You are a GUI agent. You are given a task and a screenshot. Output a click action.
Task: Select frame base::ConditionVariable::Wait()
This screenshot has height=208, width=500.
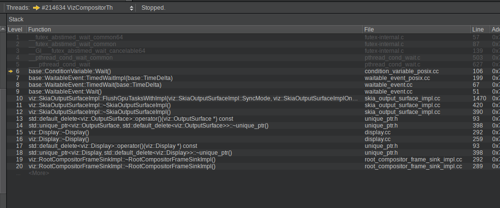click(70, 71)
